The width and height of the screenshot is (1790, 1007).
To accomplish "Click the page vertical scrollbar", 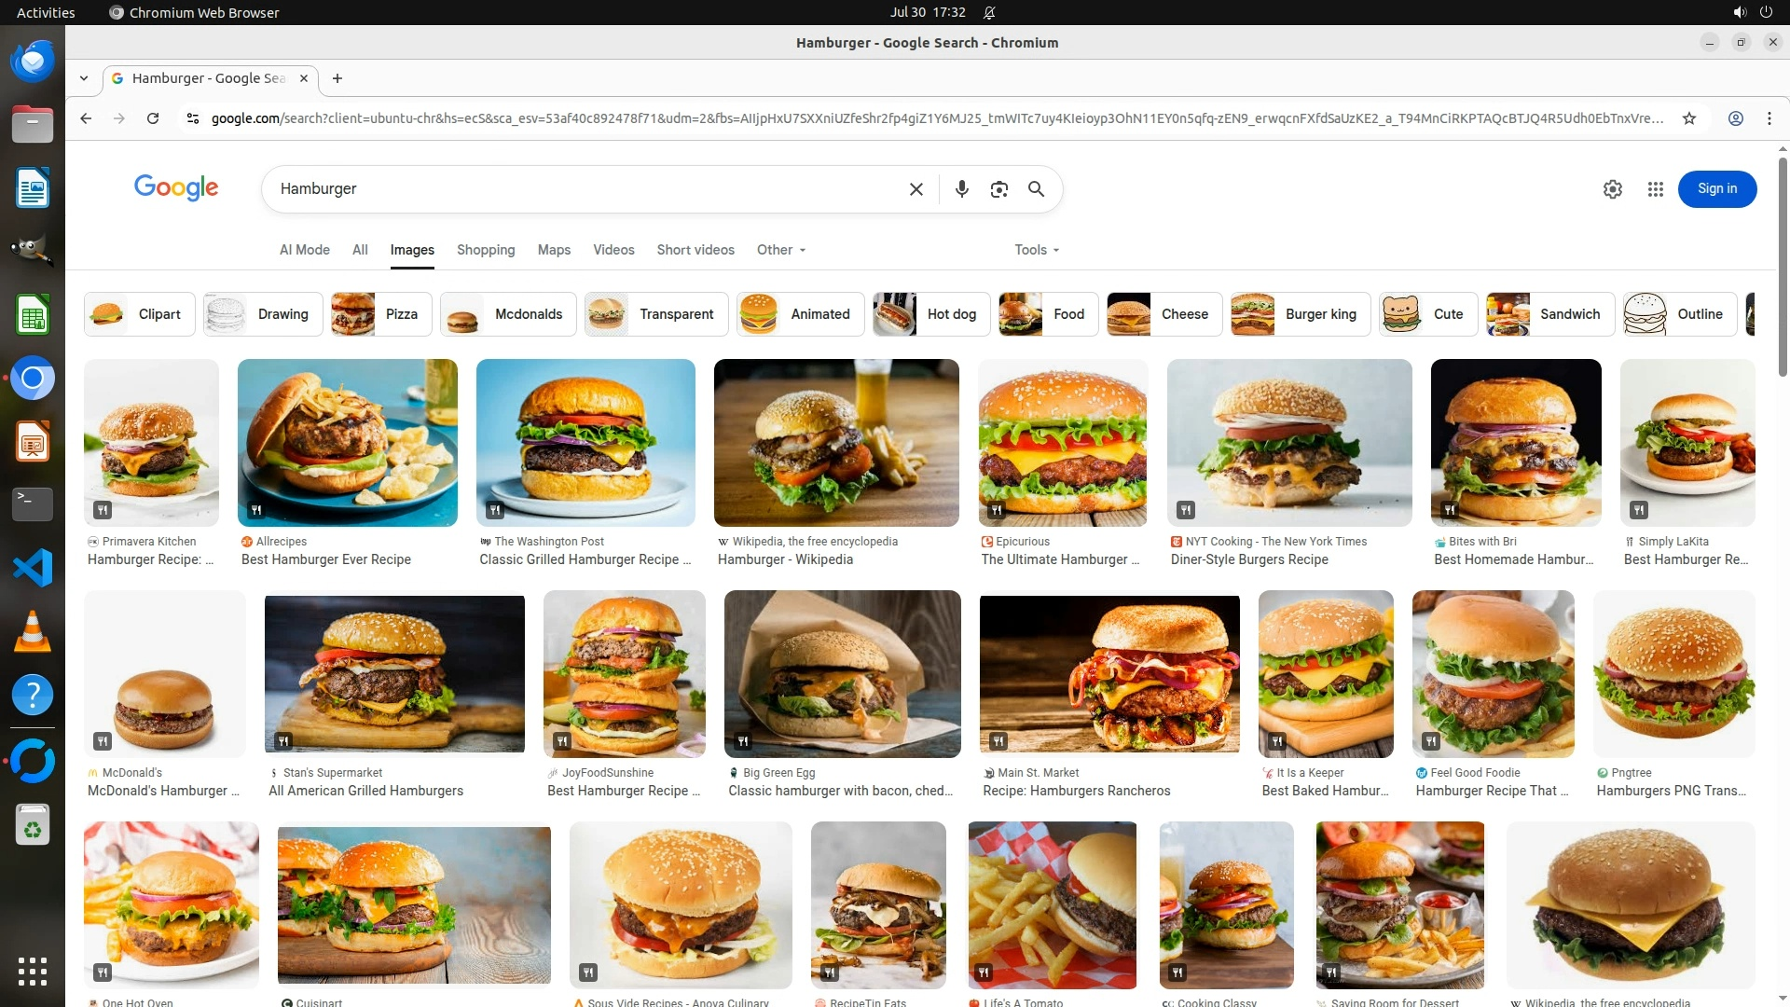I will pos(1783,266).
